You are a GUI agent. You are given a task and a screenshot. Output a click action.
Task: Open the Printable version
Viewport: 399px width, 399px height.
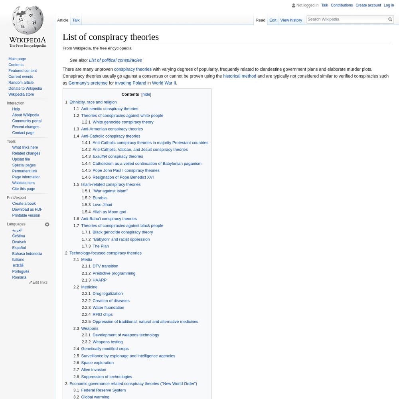click(x=26, y=215)
